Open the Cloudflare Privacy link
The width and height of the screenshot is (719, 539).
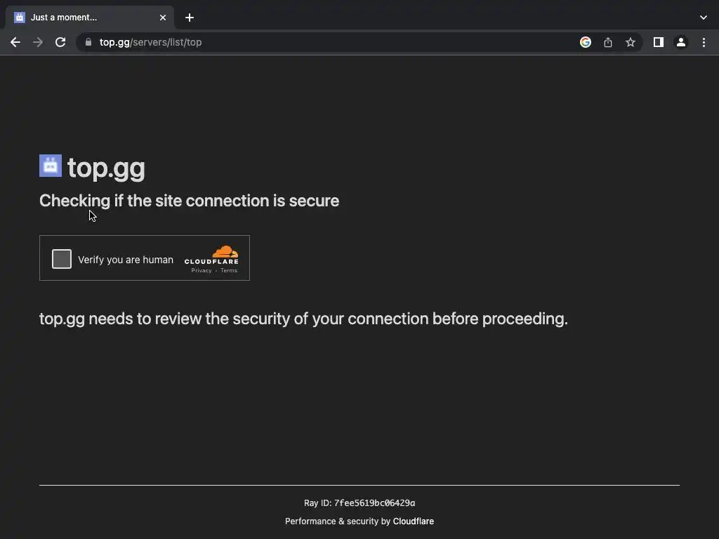pyautogui.click(x=202, y=270)
